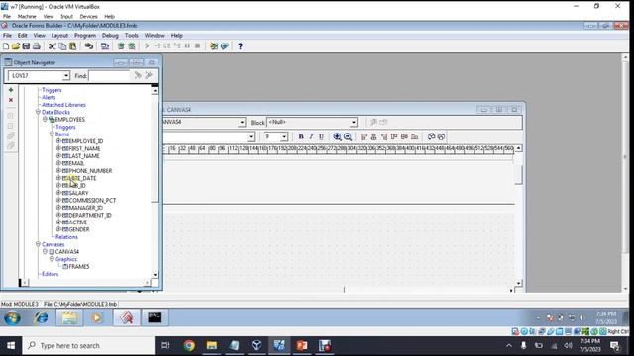
Task: Click the Cut scissors icon
Action: 53,46
